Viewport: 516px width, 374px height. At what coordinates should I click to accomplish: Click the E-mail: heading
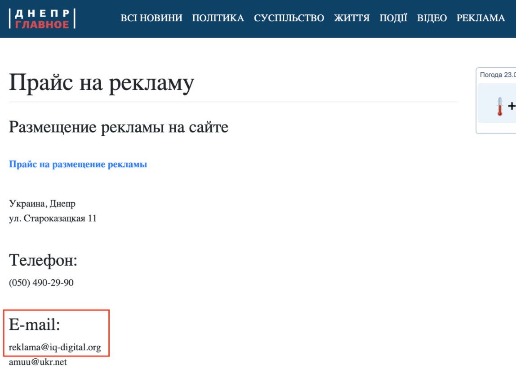(x=35, y=325)
